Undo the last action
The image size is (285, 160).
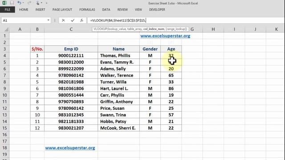click(x=19, y=3)
